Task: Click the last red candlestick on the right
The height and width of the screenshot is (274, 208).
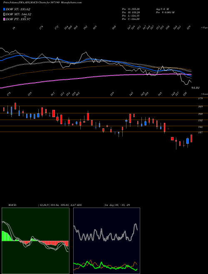Action: pos(191,138)
